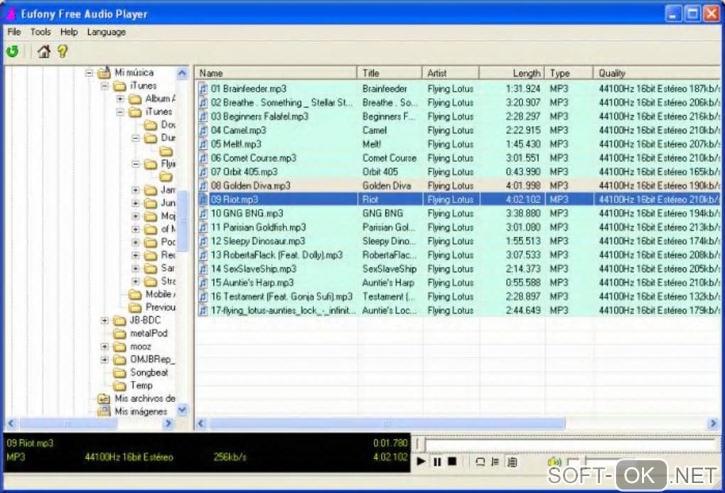This screenshot has height=493, width=725.
Task: Select the track 03 Beginners Falafel.mp3
Action: click(458, 116)
